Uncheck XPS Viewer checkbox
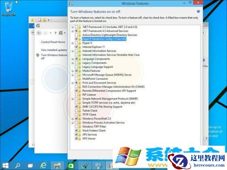The height and width of the screenshot is (170, 227). click(76, 138)
